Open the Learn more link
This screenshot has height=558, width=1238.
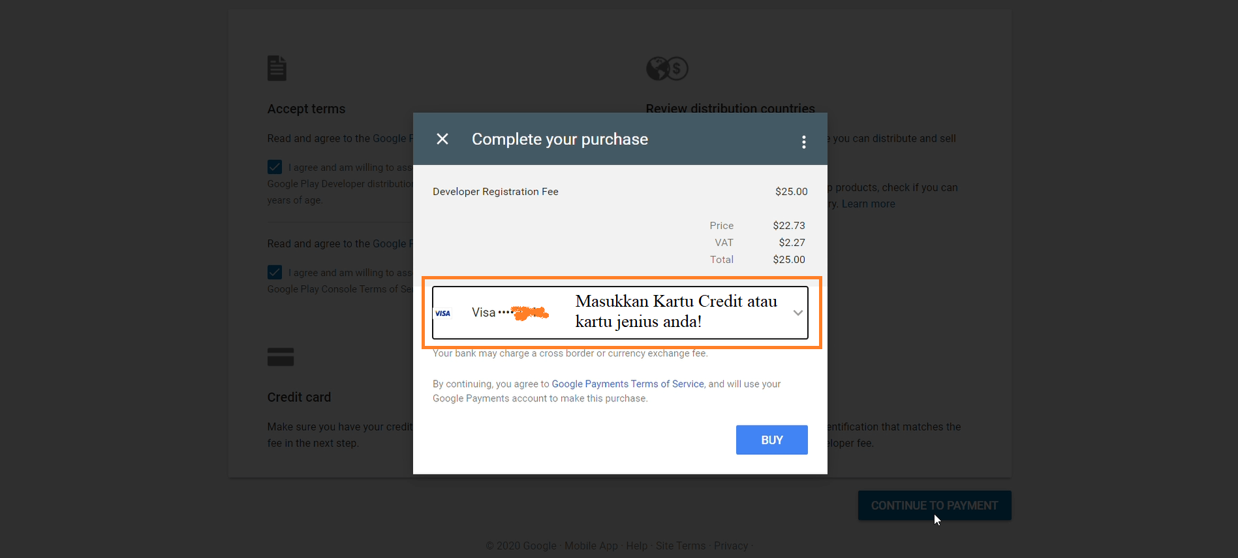point(868,204)
